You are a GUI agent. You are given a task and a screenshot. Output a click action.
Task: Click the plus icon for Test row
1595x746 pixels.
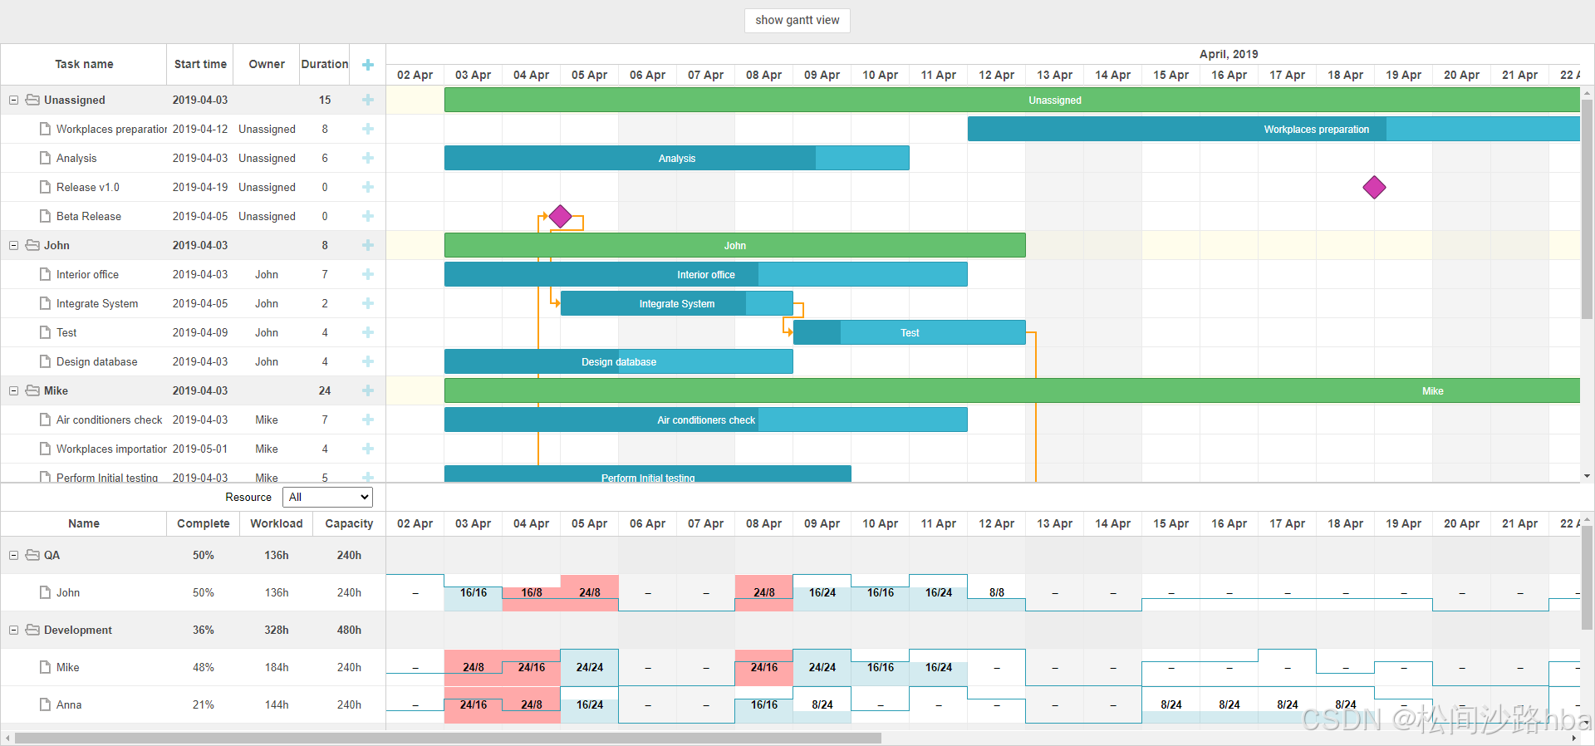[368, 332]
